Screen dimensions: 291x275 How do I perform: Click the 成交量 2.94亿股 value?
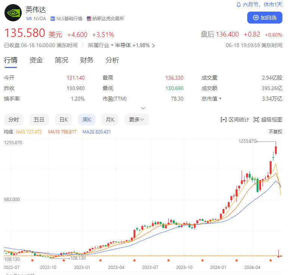272,78
